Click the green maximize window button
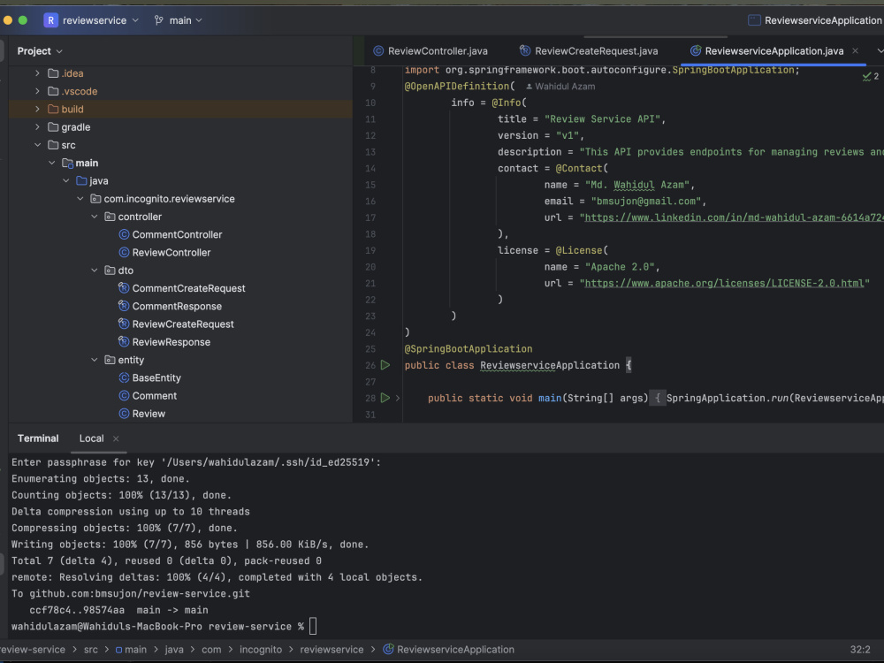The width and height of the screenshot is (884, 663). click(23, 20)
